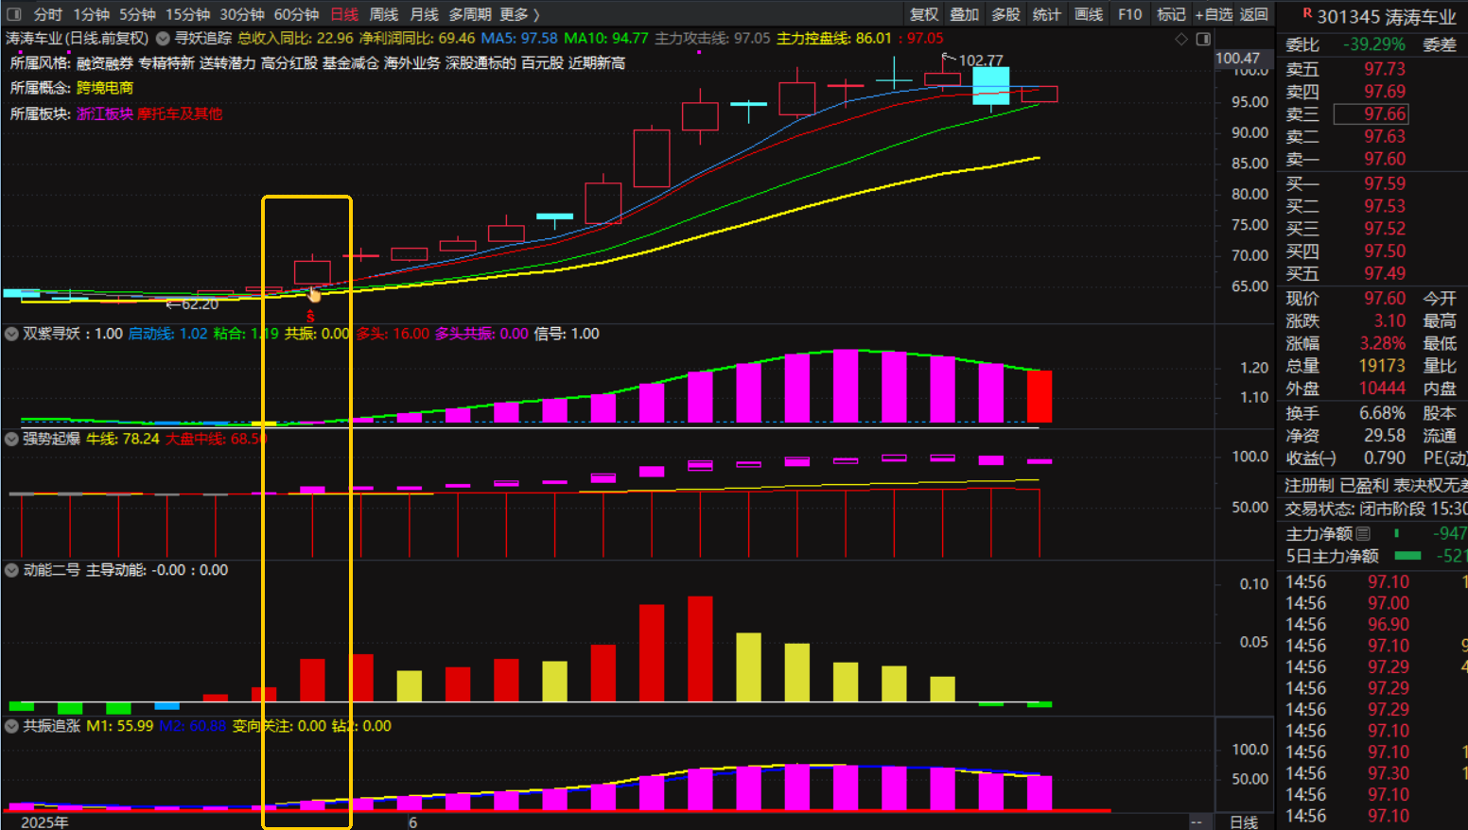Open the 主力净额 detail list icon
This screenshot has width=1468, height=830.
pyautogui.click(x=1363, y=534)
